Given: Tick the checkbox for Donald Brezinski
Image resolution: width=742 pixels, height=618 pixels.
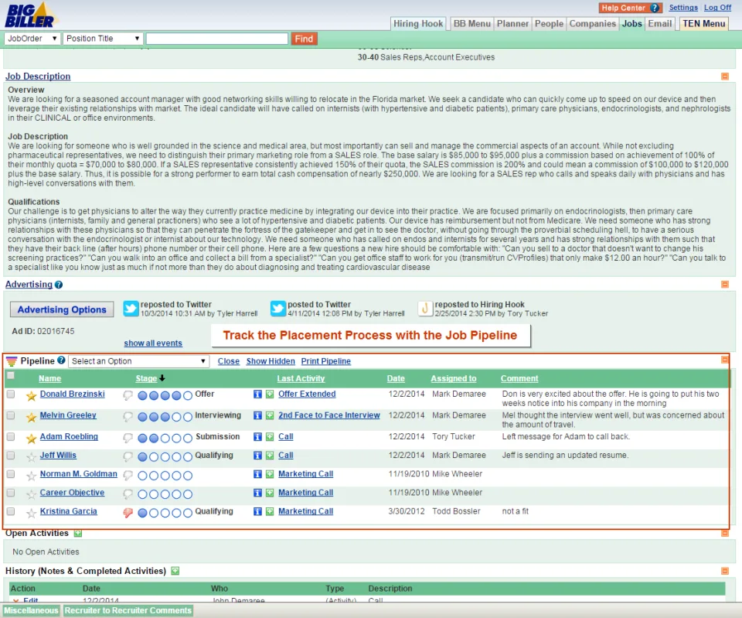Looking at the screenshot, I should coord(11,394).
